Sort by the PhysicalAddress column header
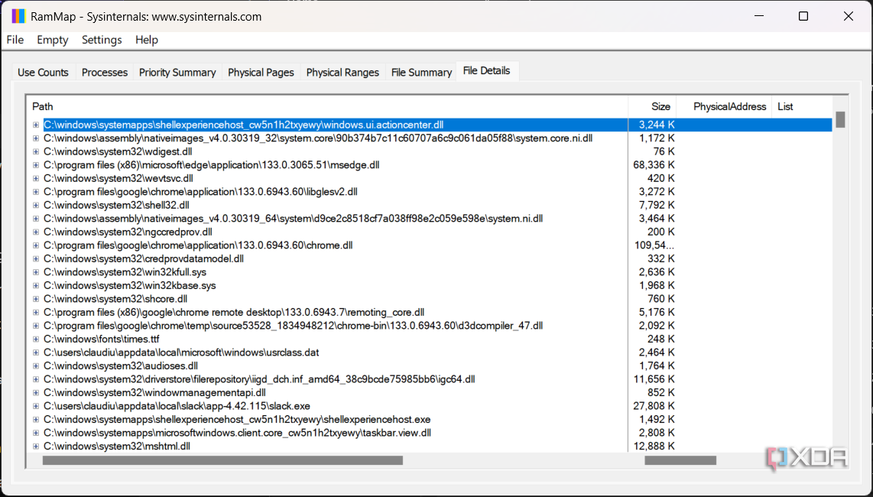This screenshot has height=497, width=873. point(724,106)
